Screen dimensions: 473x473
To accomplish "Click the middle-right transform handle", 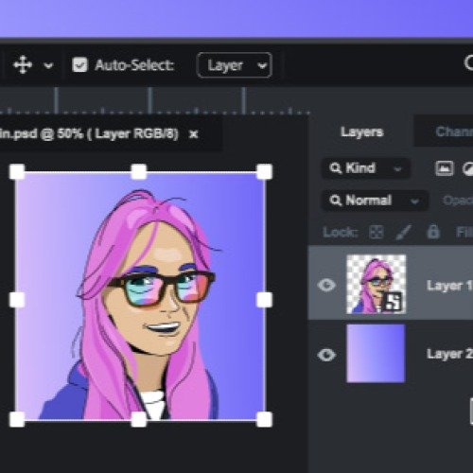I will click(x=265, y=300).
